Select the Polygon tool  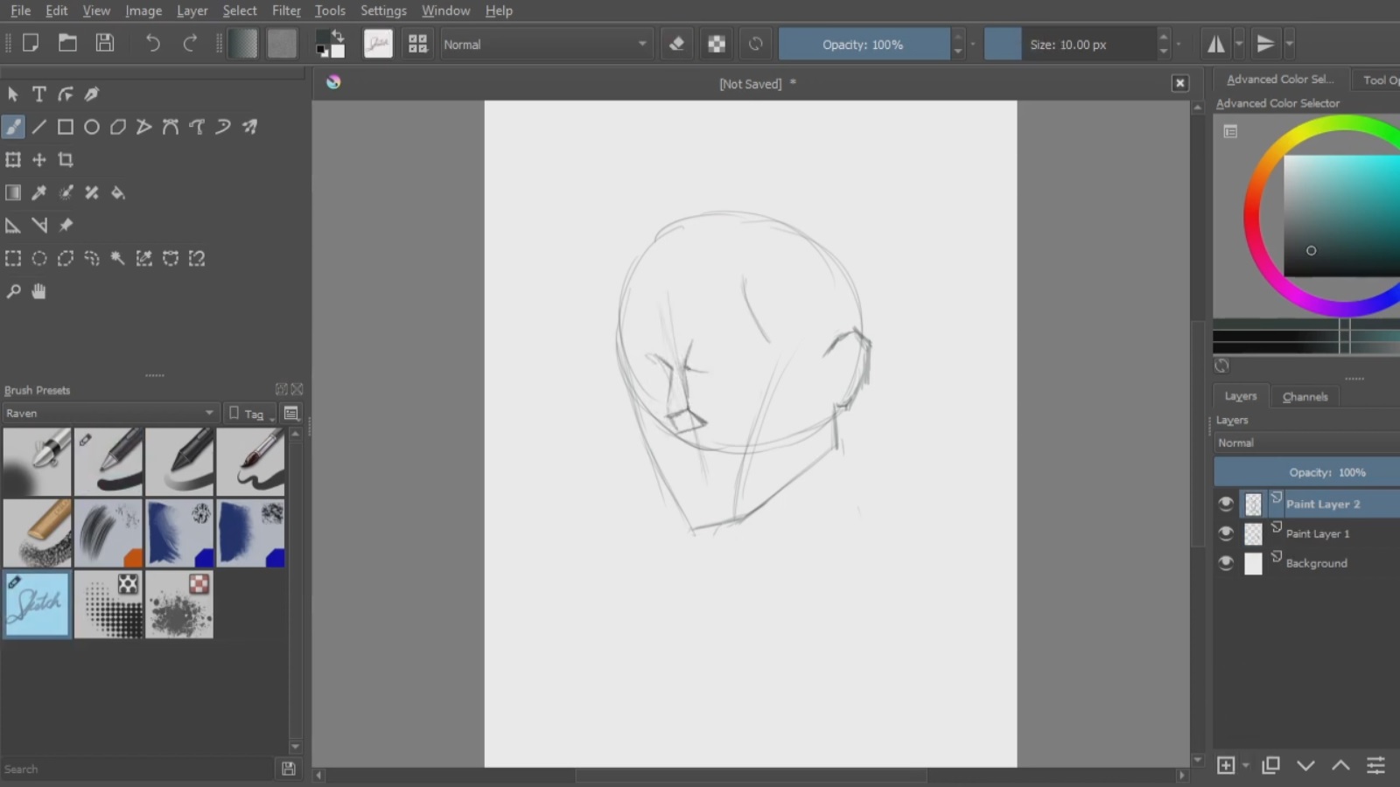coord(118,128)
